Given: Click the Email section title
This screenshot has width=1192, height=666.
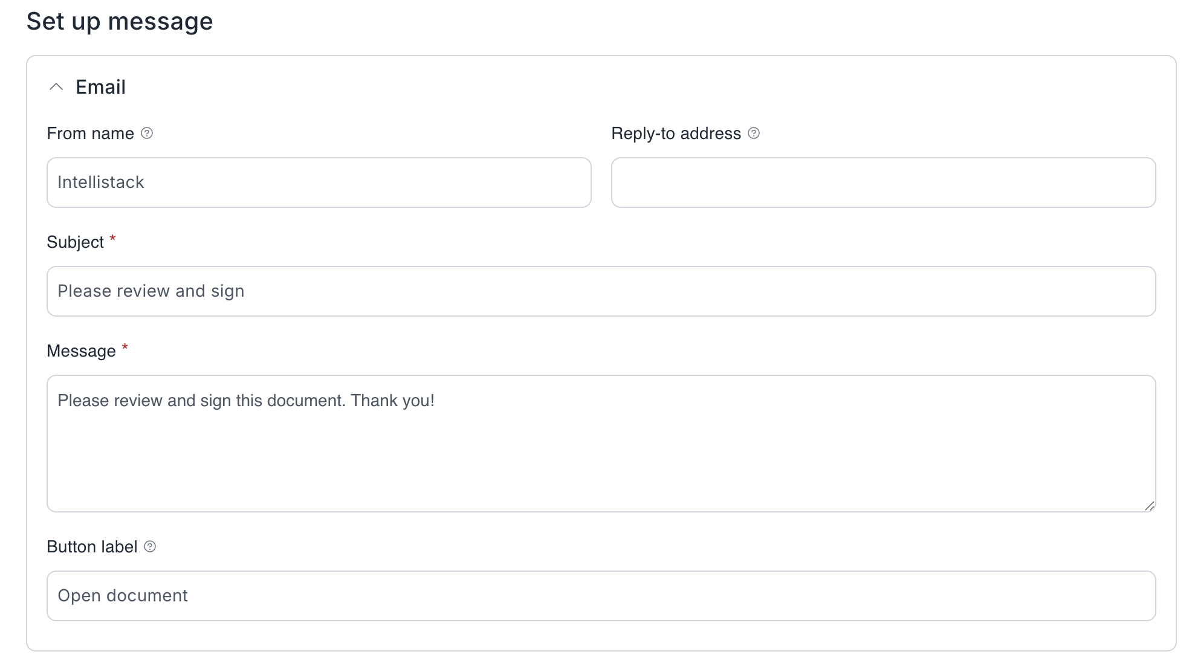Looking at the screenshot, I should tap(100, 87).
